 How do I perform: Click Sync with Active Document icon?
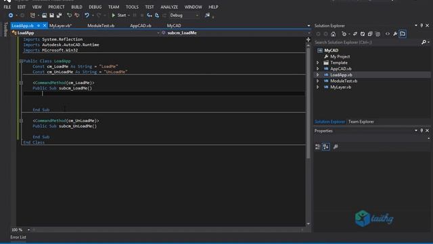(x=355, y=34)
